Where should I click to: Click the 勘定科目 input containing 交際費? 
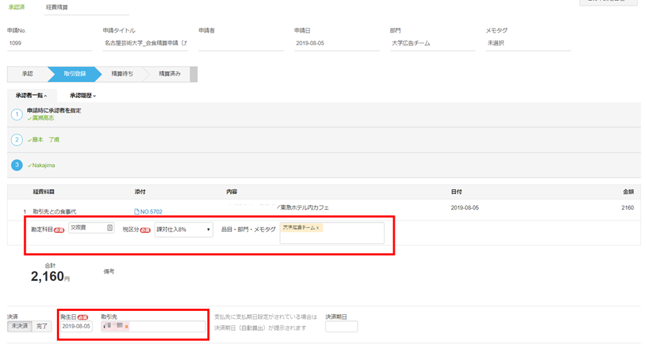coord(91,227)
